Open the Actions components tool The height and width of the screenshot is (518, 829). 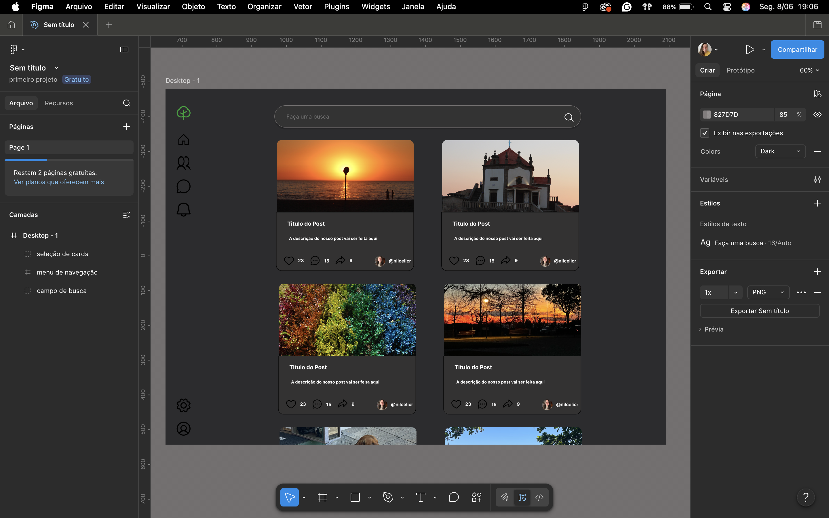(x=476, y=497)
